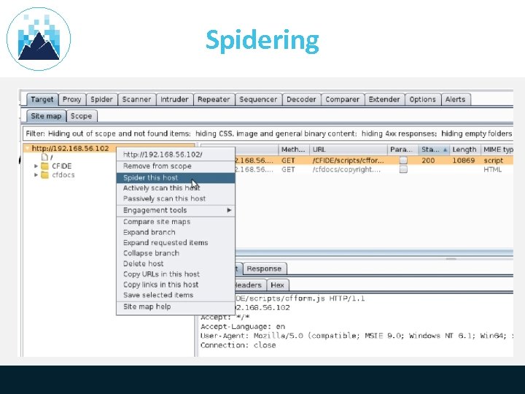Go to the Sequencer tab
The height and width of the screenshot is (394, 525).
258,99
